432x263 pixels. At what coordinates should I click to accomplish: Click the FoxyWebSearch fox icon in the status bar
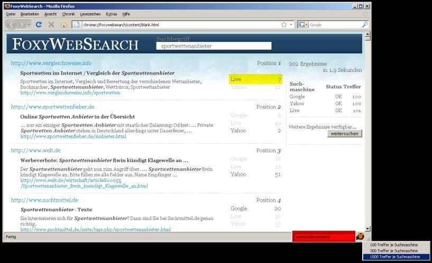pyautogui.click(x=360, y=236)
